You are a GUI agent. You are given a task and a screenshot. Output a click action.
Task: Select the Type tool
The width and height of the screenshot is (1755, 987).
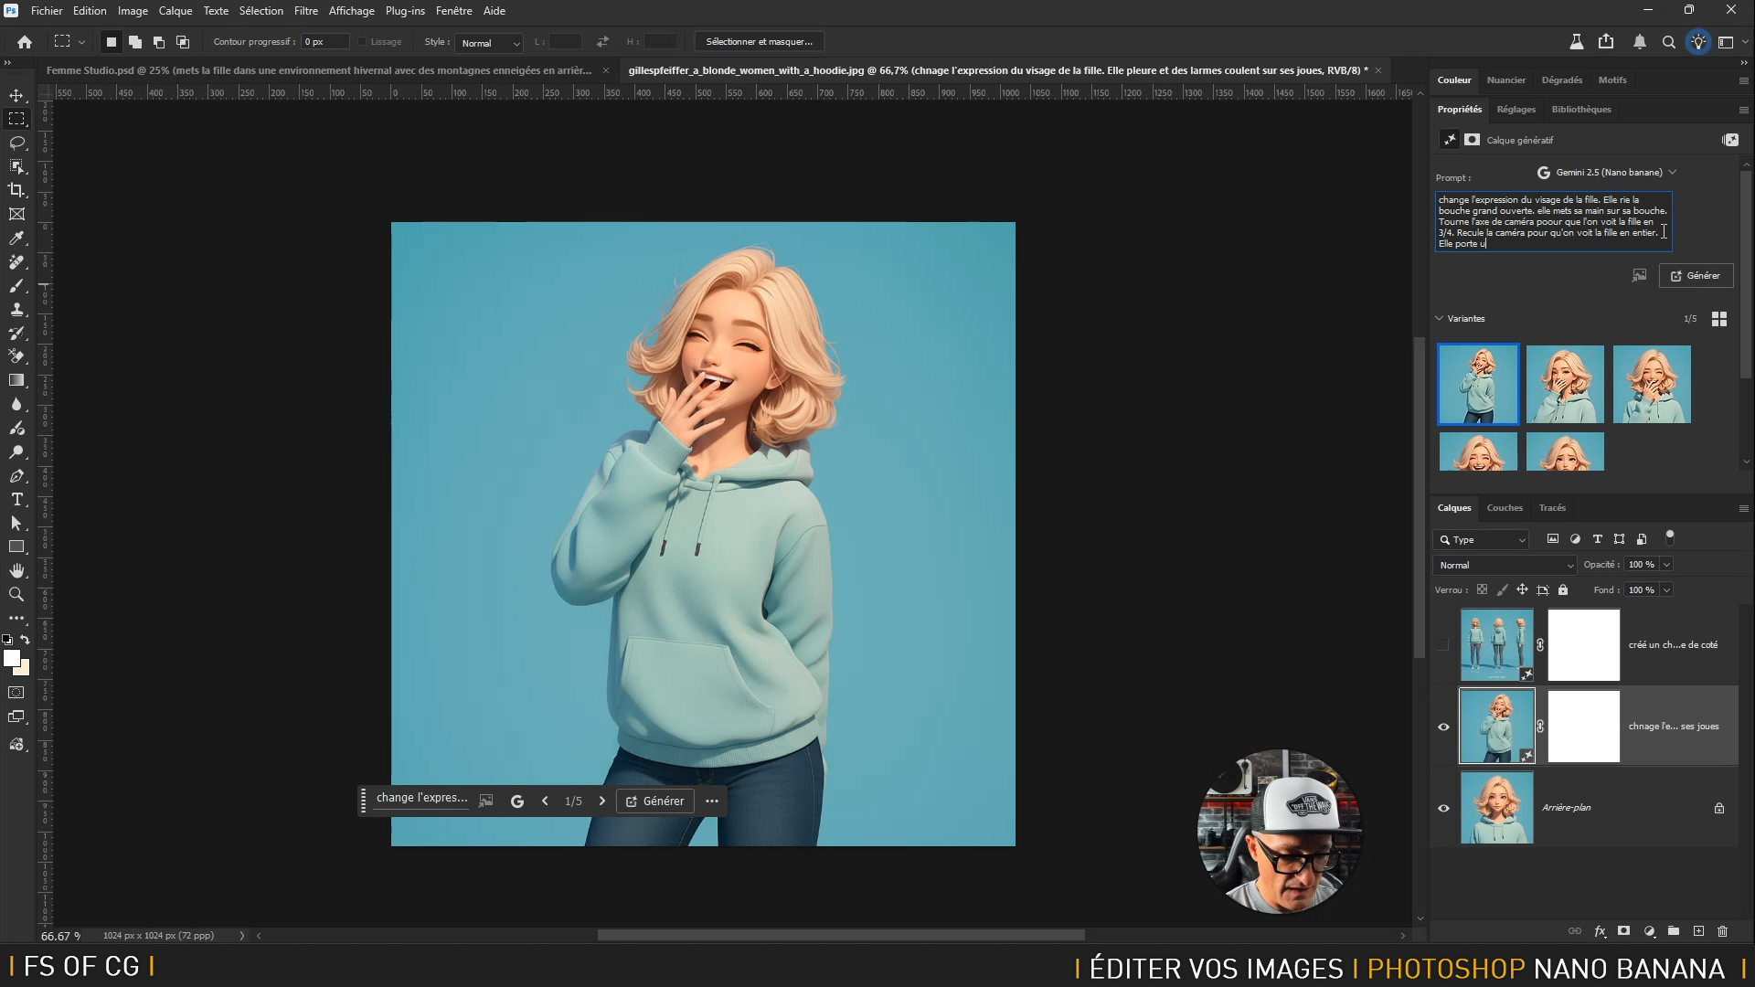coord(16,499)
